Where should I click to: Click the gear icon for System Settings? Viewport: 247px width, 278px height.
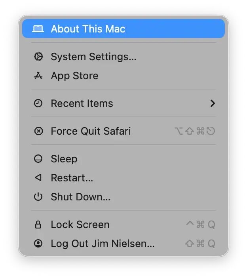[x=38, y=57]
